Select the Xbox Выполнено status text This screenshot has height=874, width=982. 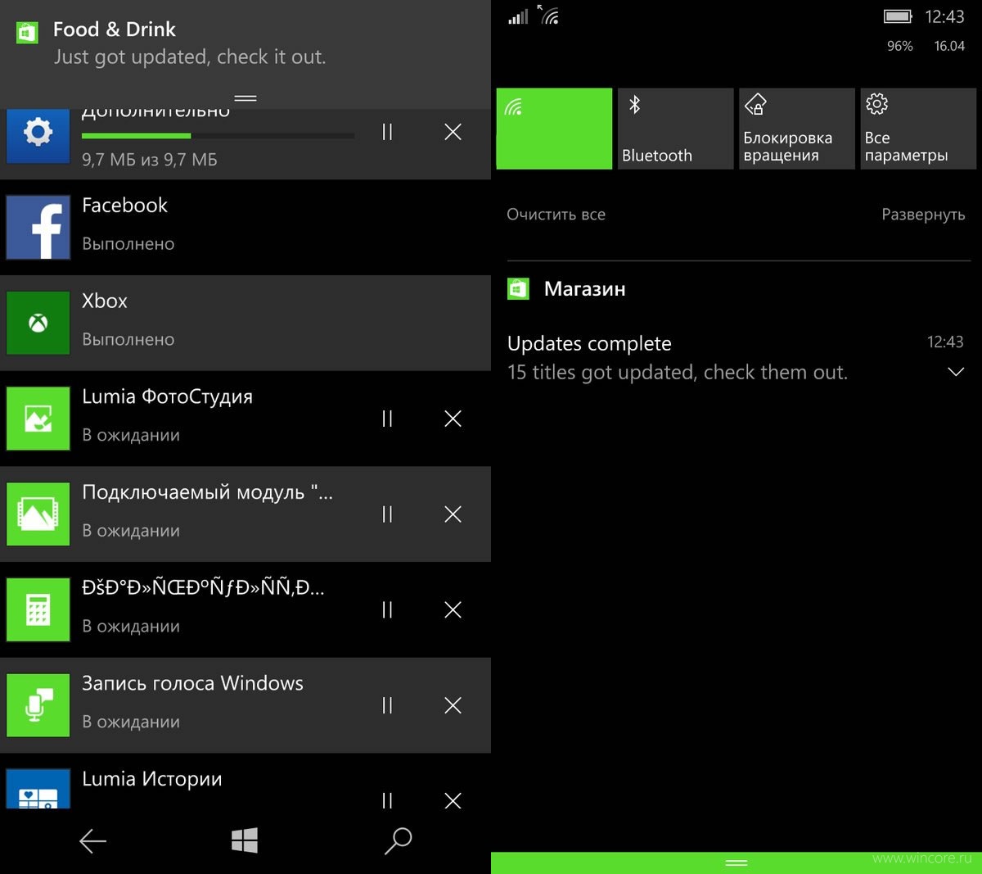[x=128, y=340]
